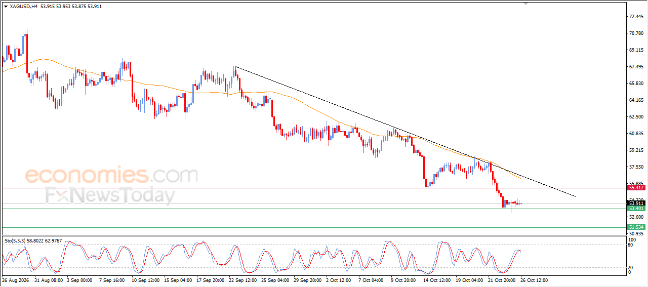Click the 17 Sep 20:00 time label

point(210,280)
